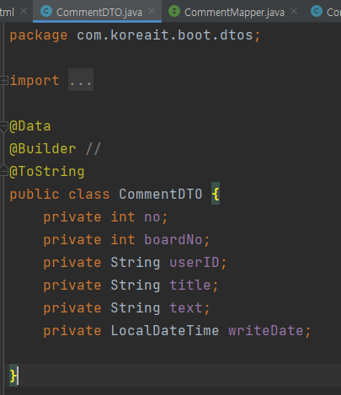Click the @Builder annotation
Screen dimensions: 341x395
click(x=43, y=149)
